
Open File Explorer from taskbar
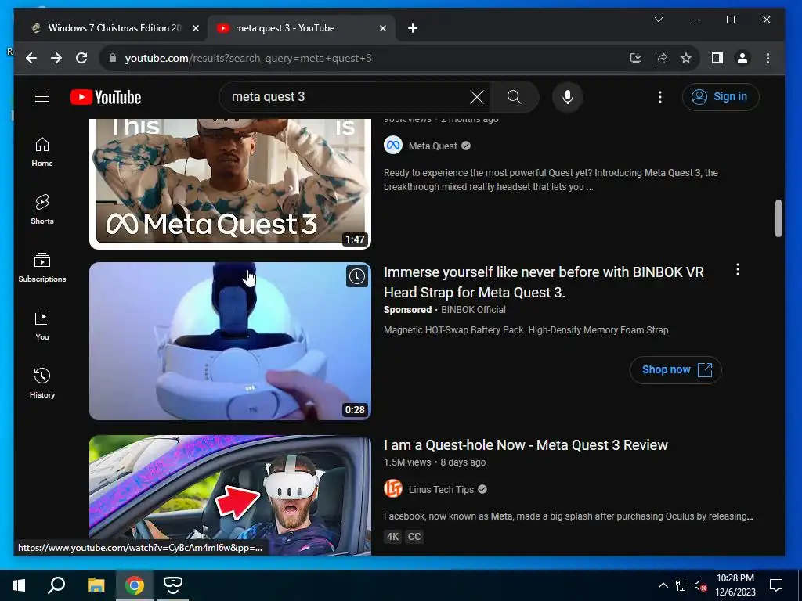click(96, 585)
